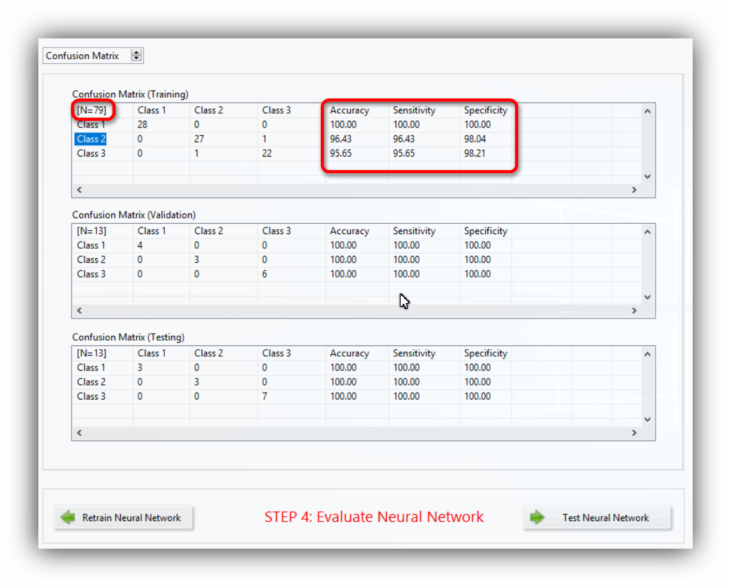This screenshot has width=731, height=587.
Task: Click the green Retrain Neural Network arrow icon
Action: (68, 517)
